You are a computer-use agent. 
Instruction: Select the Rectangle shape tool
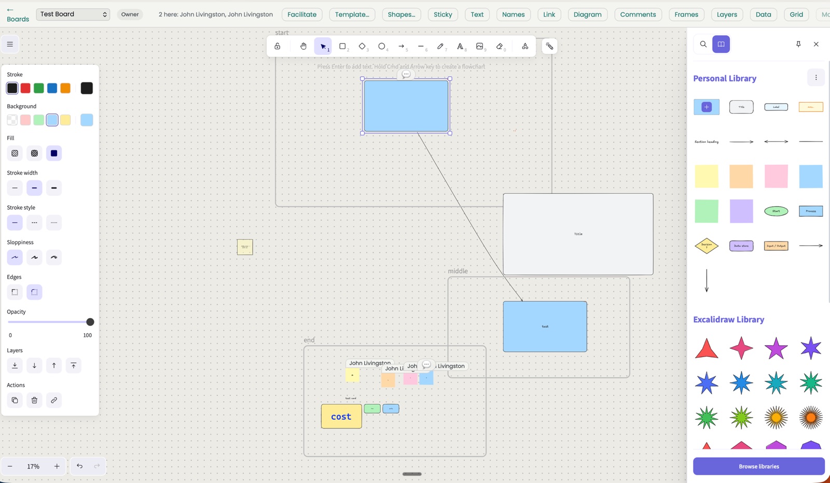click(x=343, y=46)
